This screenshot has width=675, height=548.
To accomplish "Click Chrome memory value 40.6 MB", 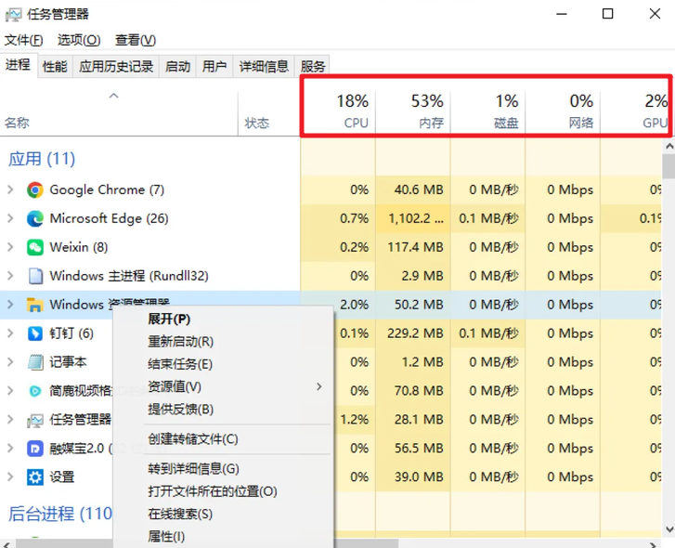I will click(419, 189).
